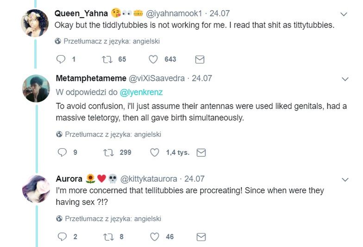Screen dimensions: 363x247
Task: Open the chevron menu on Aurora's tweet
Action: [x=345, y=179]
